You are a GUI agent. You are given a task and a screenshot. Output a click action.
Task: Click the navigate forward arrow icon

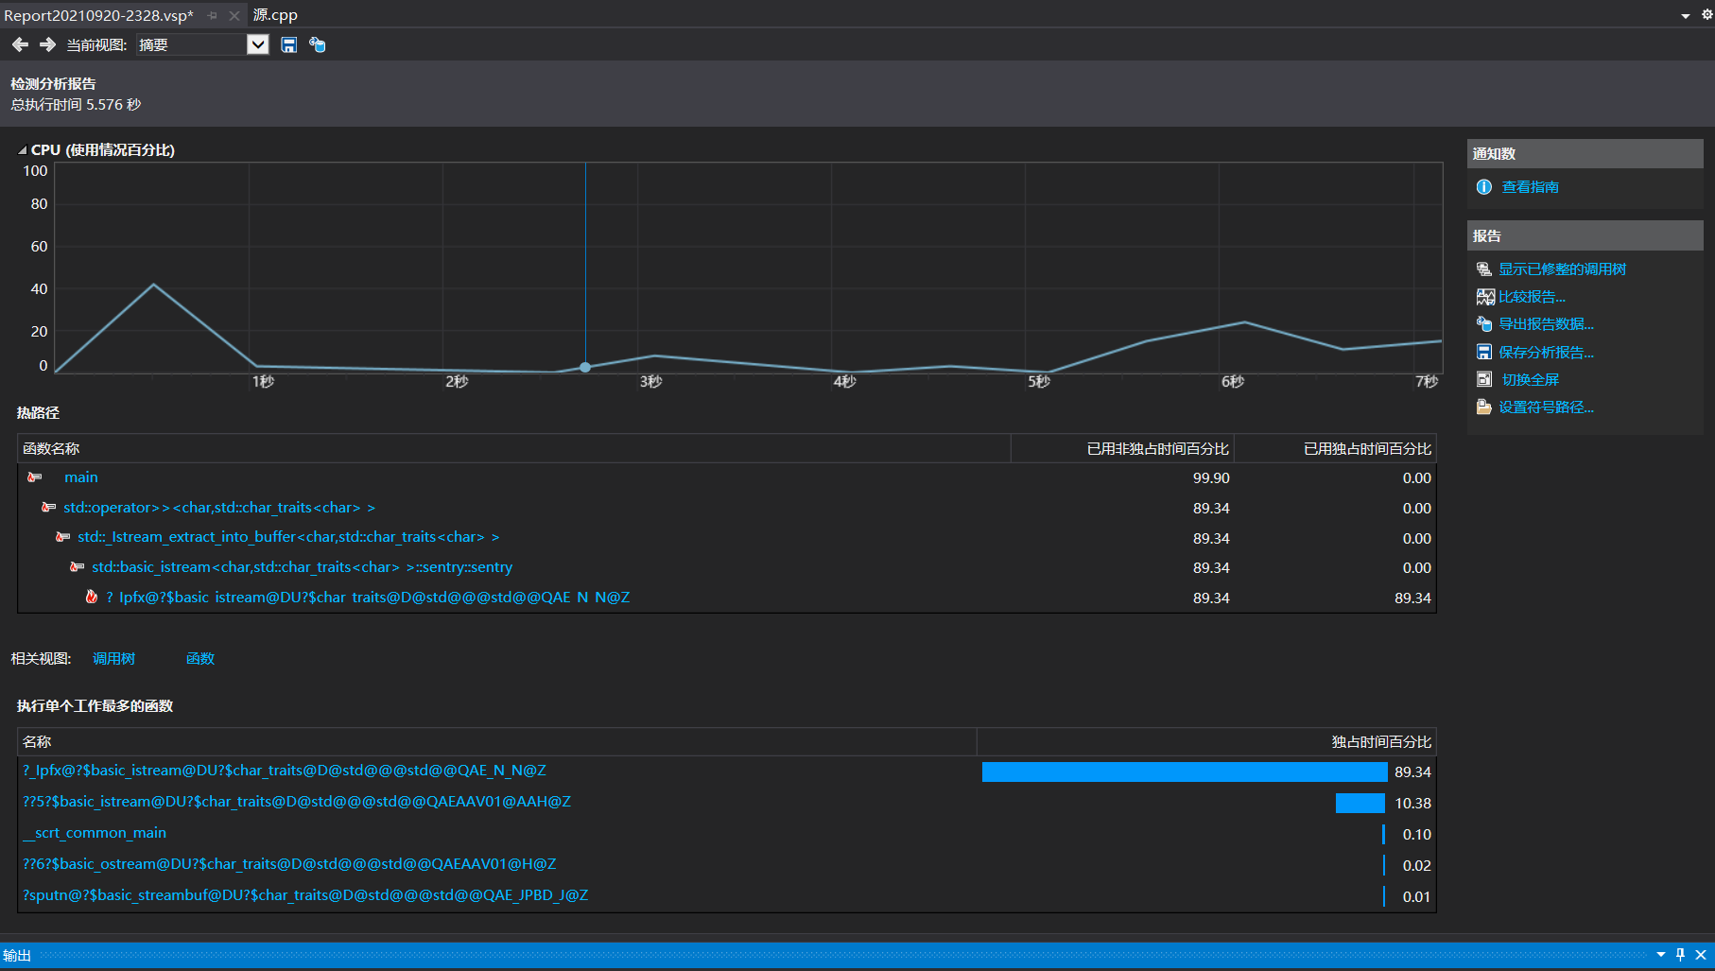[47, 44]
